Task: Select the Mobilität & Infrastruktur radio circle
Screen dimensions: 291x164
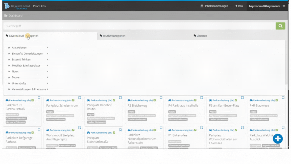Action: pos(9,66)
